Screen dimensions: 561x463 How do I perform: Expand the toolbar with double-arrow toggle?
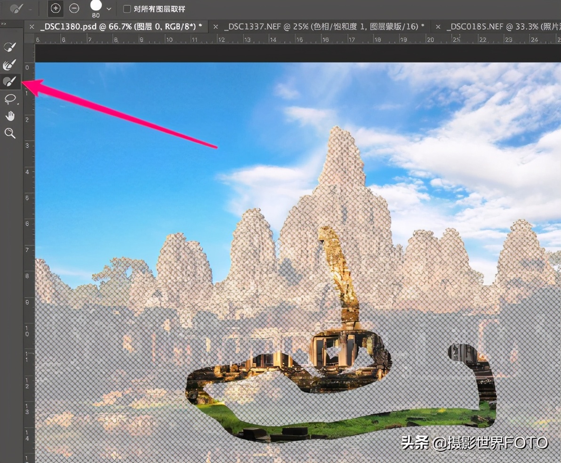tap(3, 24)
